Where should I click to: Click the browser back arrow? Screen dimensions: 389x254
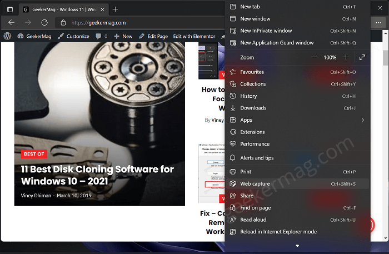(x=12, y=23)
